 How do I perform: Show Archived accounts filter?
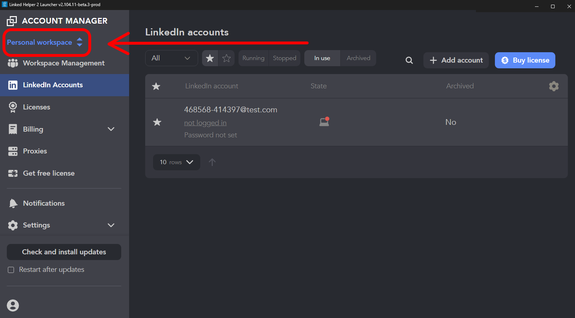[359, 58]
